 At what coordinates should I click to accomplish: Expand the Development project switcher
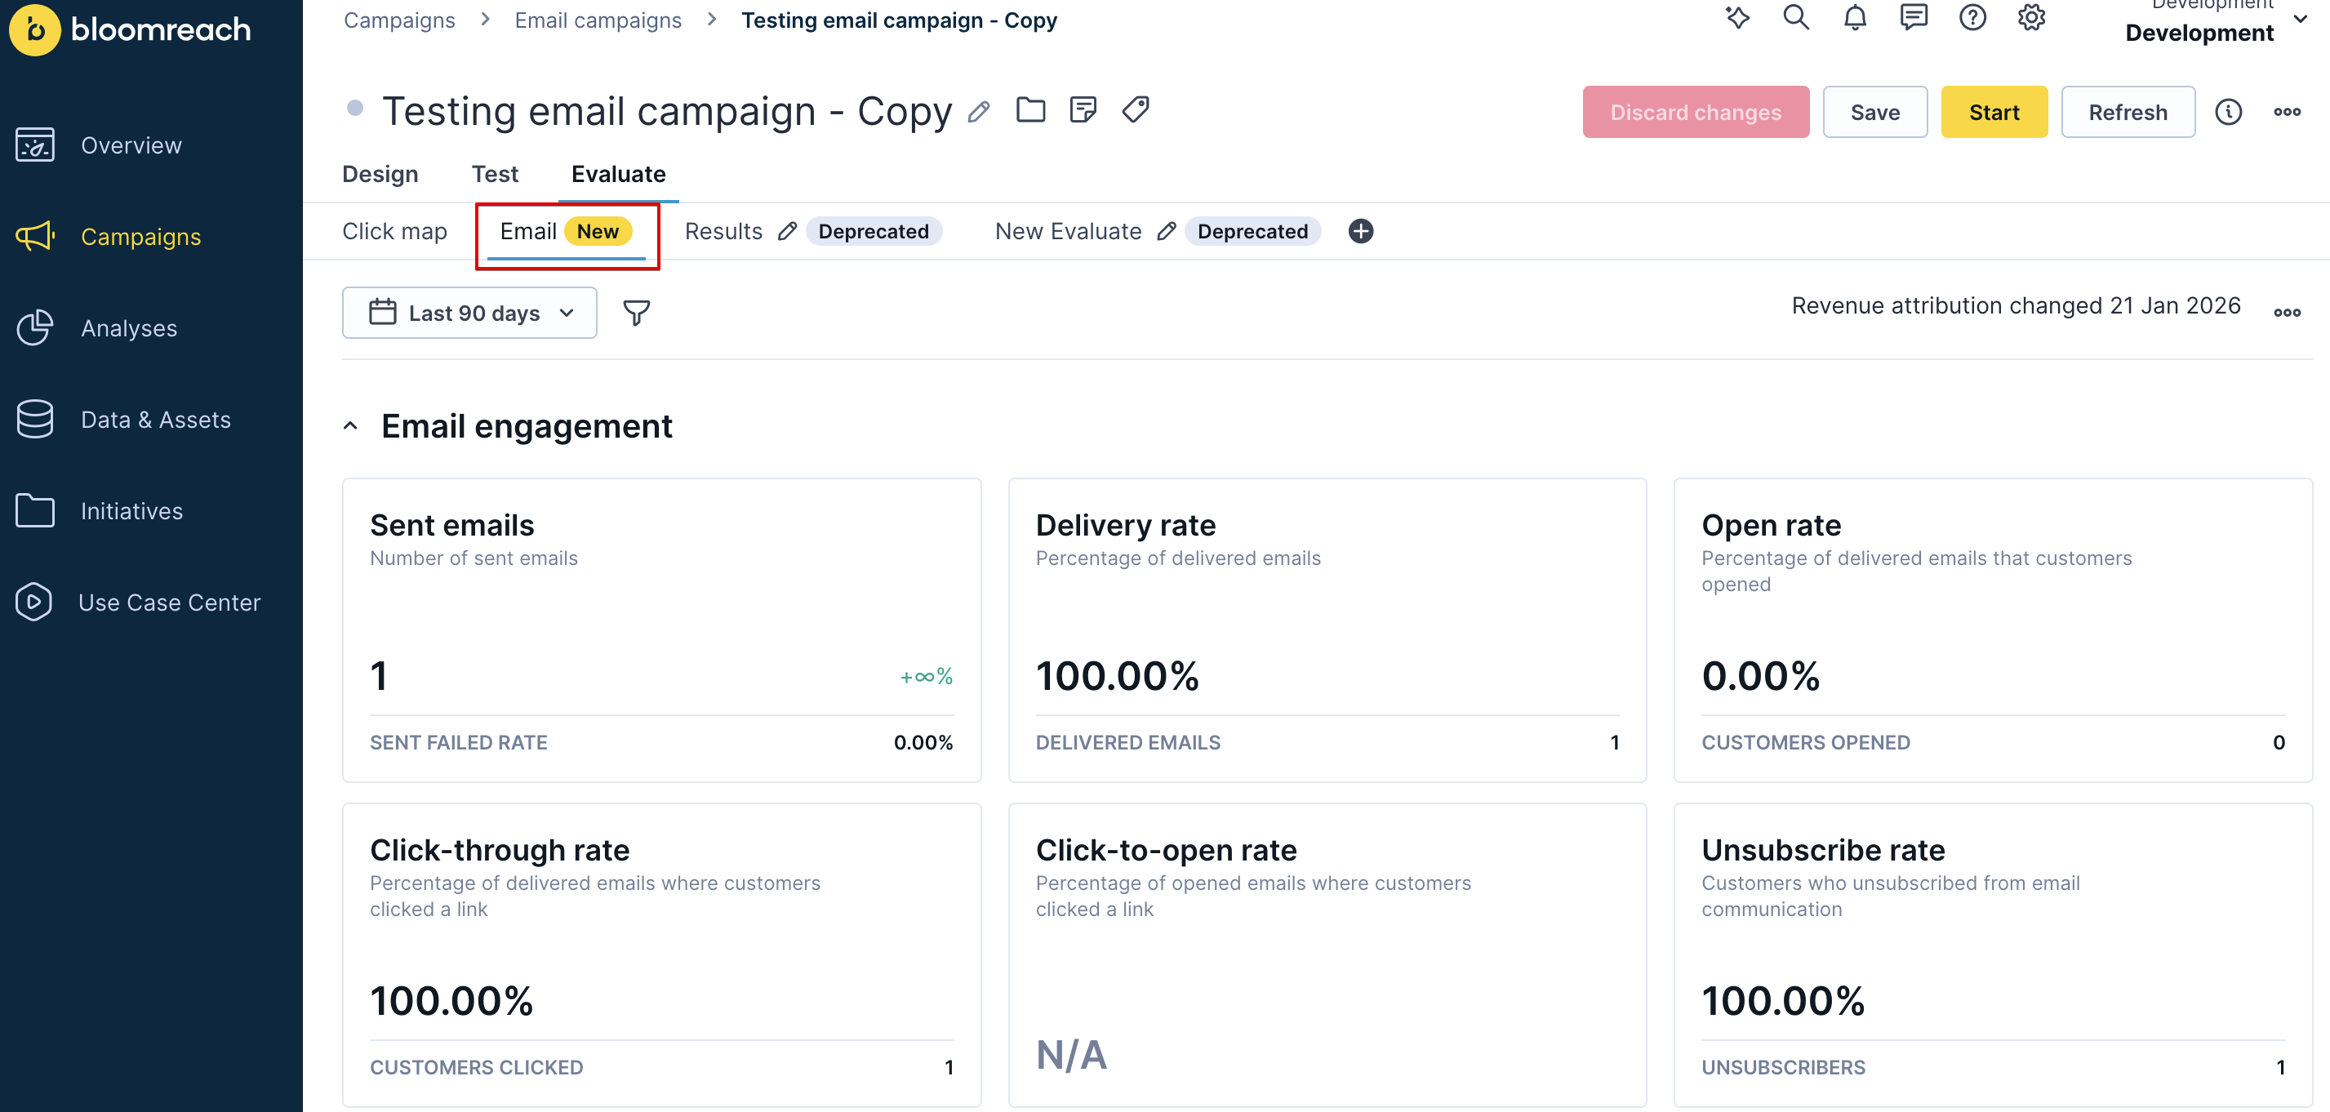pos(2300,20)
